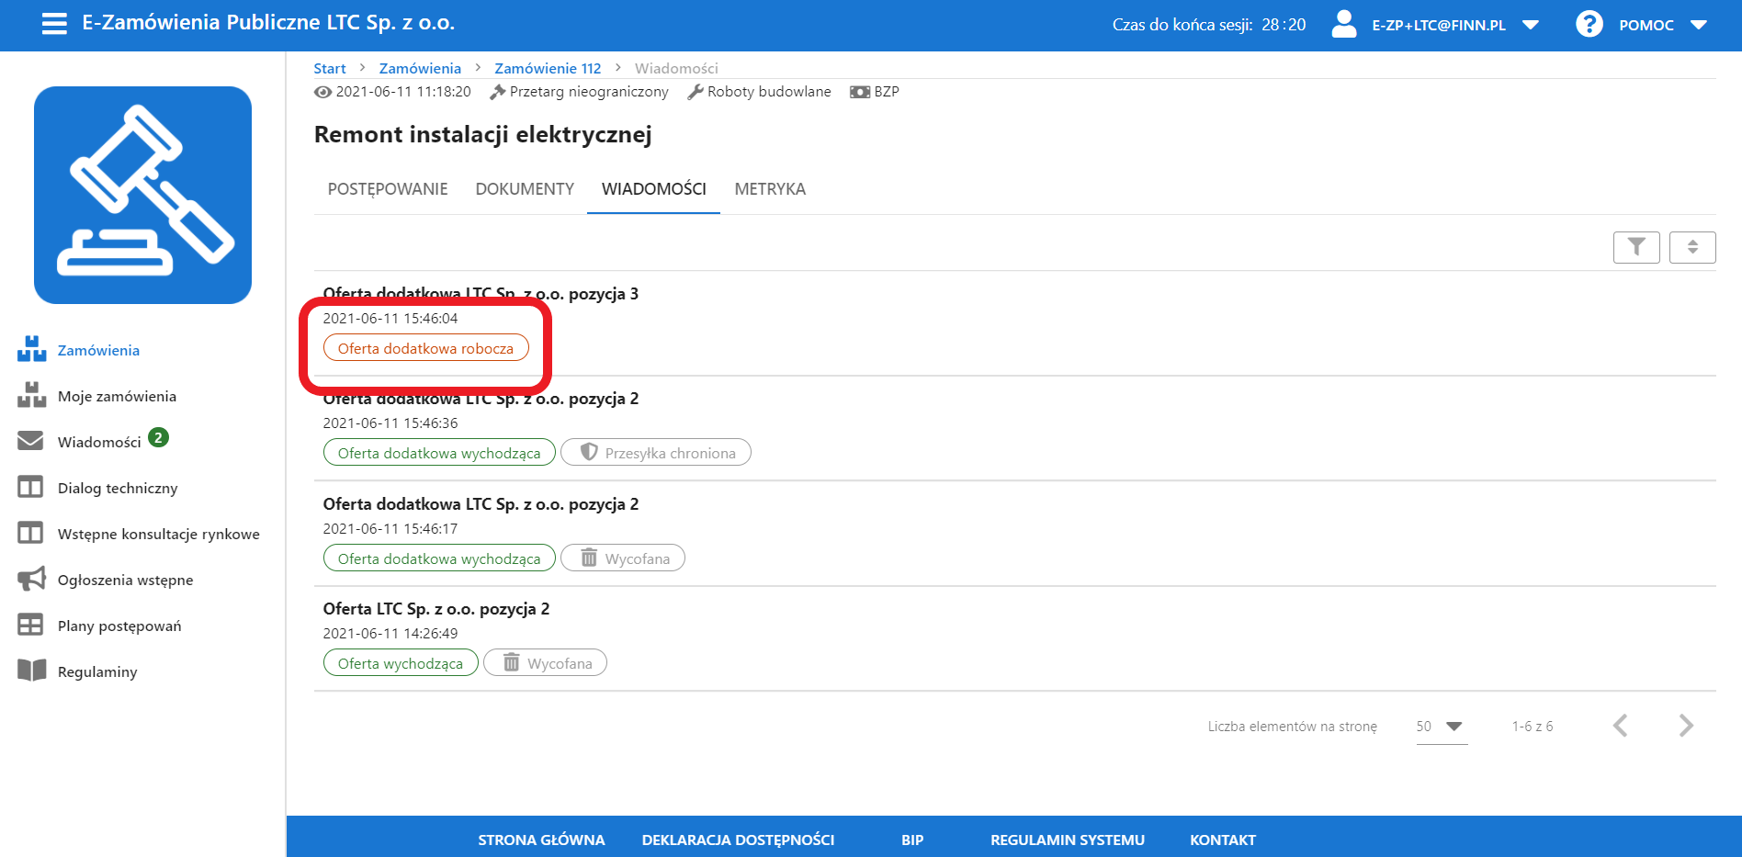Click the Plany postępowań table icon
1742x857 pixels.
pyautogui.click(x=30, y=625)
